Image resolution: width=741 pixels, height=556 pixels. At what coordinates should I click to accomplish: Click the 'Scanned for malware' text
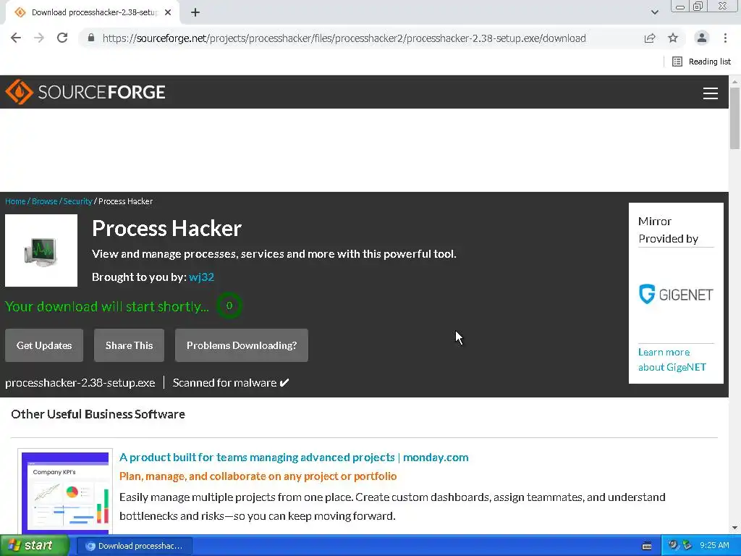[224, 383]
